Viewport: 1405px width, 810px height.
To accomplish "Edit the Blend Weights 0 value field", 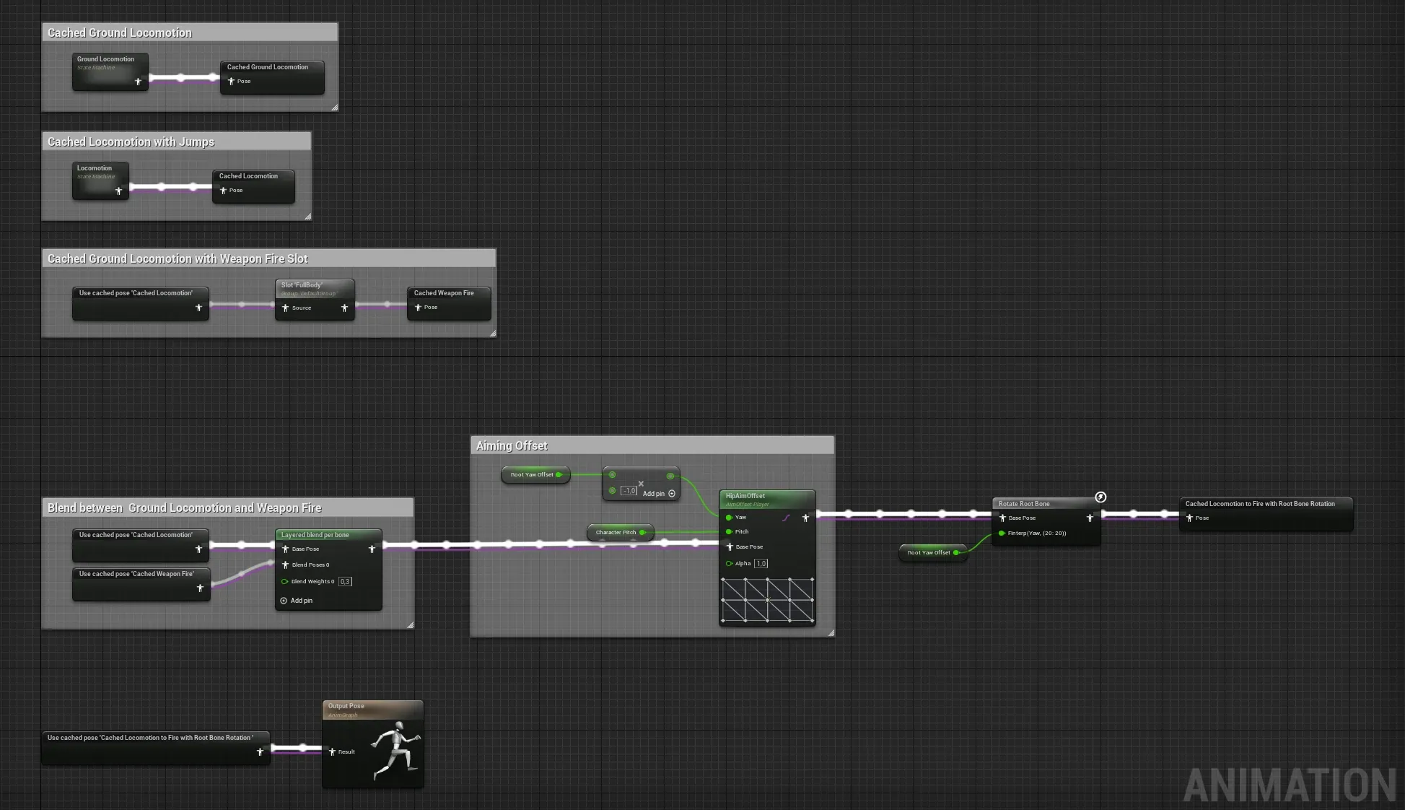I will pyautogui.click(x=345, y=581).
